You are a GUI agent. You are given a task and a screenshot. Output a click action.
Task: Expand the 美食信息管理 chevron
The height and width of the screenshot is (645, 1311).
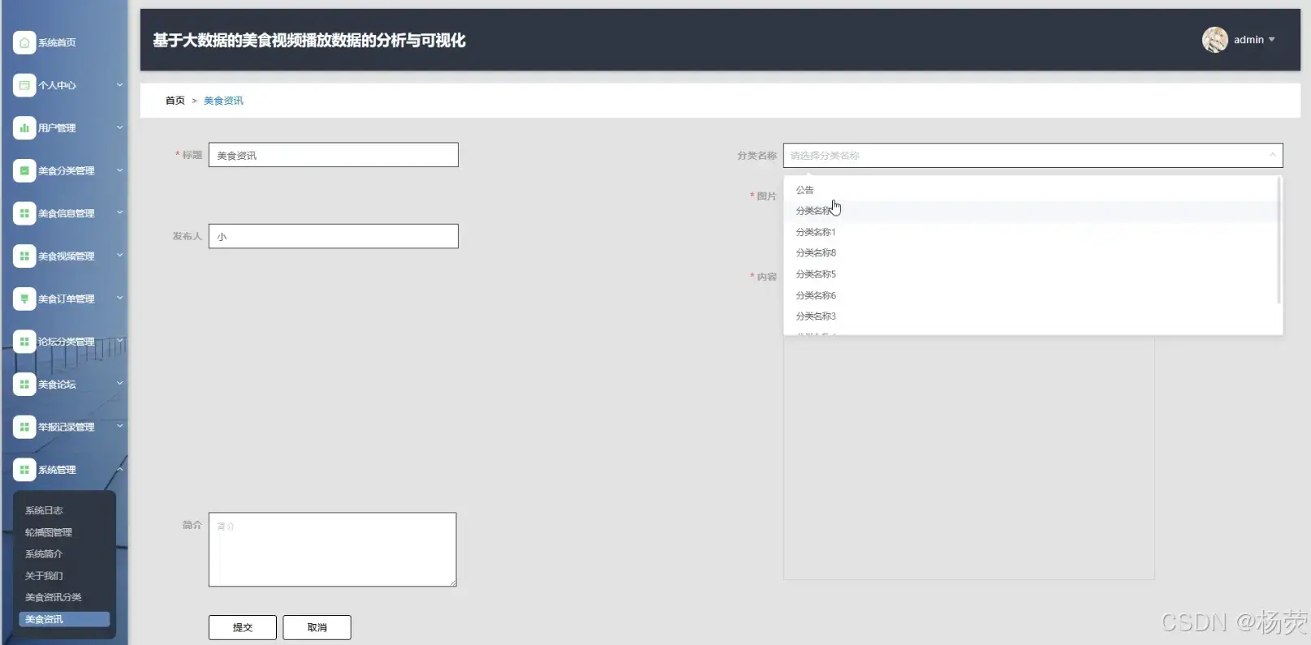119,213
